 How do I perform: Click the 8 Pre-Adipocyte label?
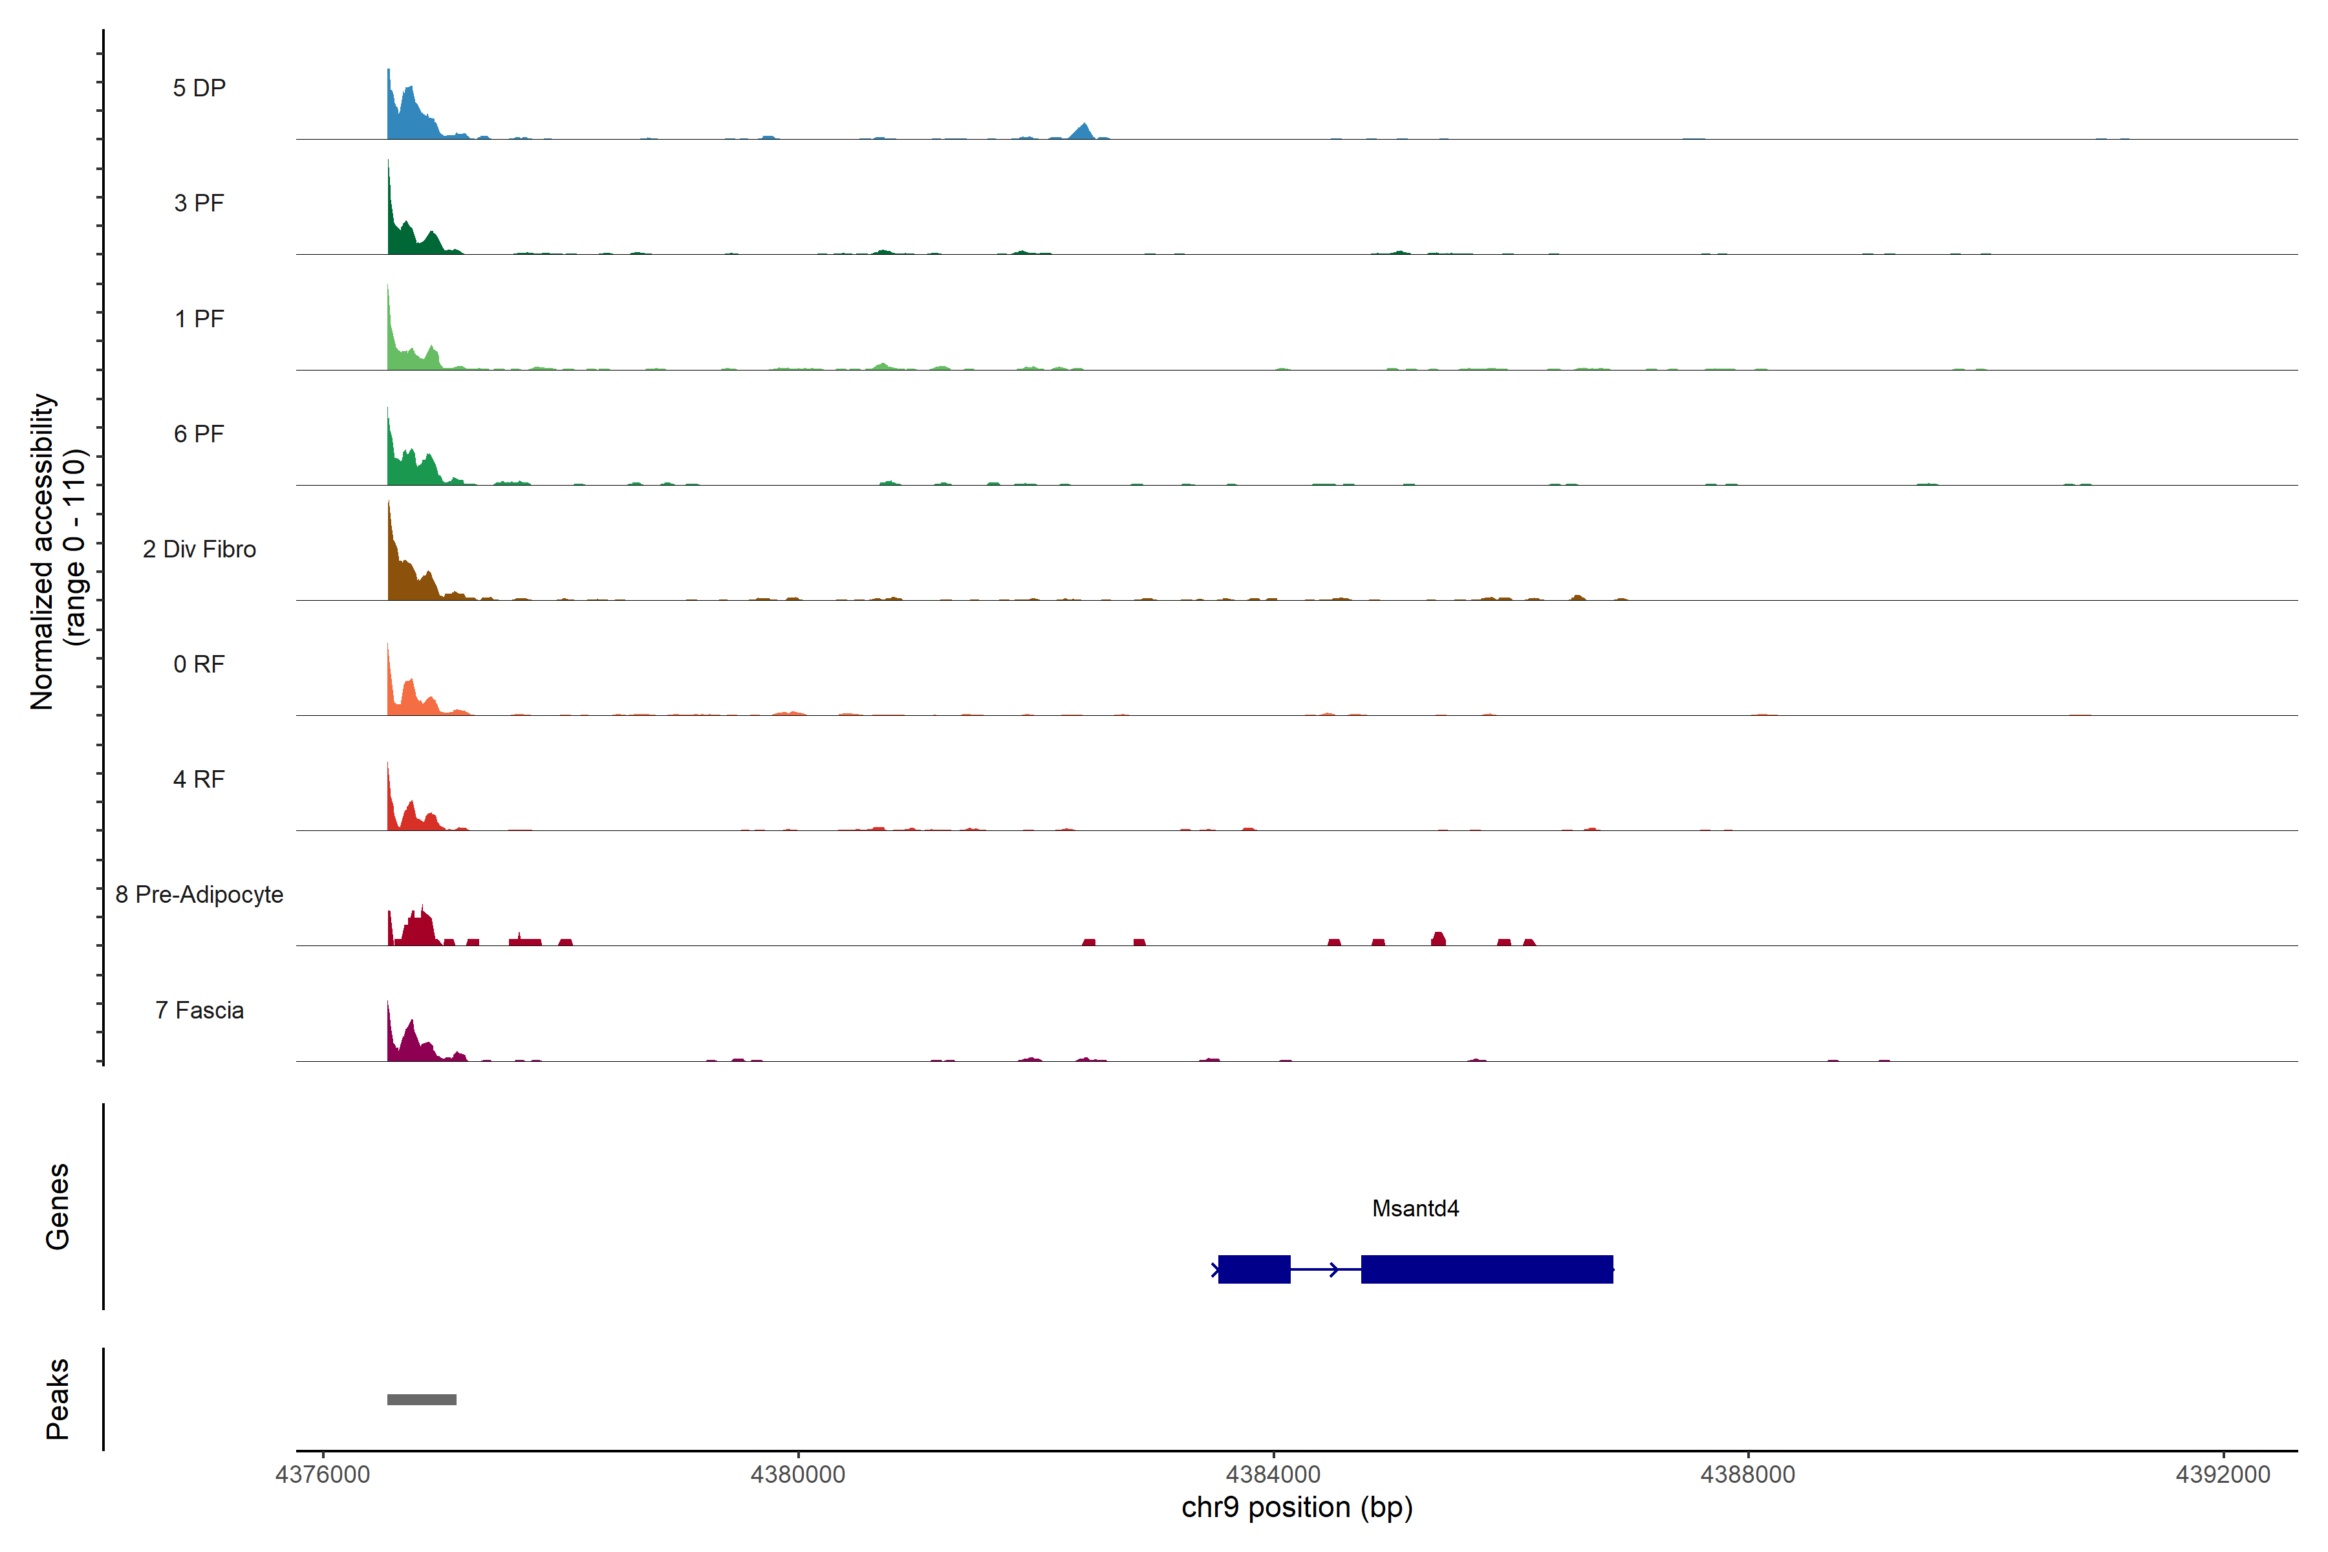click(199, 895)
